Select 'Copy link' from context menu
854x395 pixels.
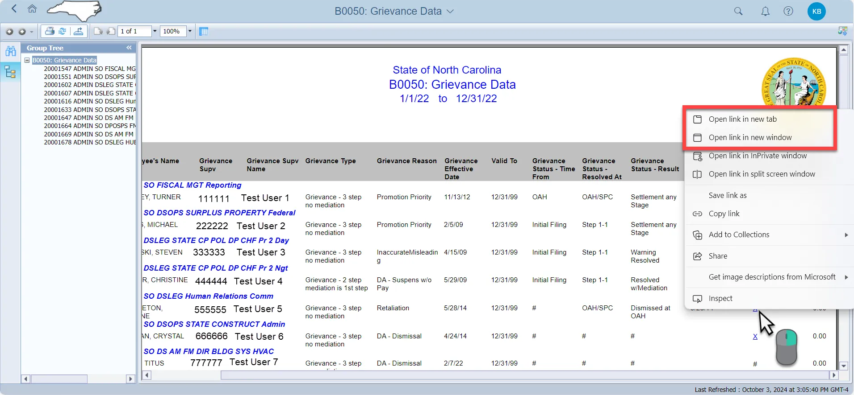724,214
